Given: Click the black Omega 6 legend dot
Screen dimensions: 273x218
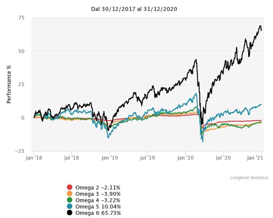Looking at the screenshot, I should pyautogui.click(x=70, y=213).
